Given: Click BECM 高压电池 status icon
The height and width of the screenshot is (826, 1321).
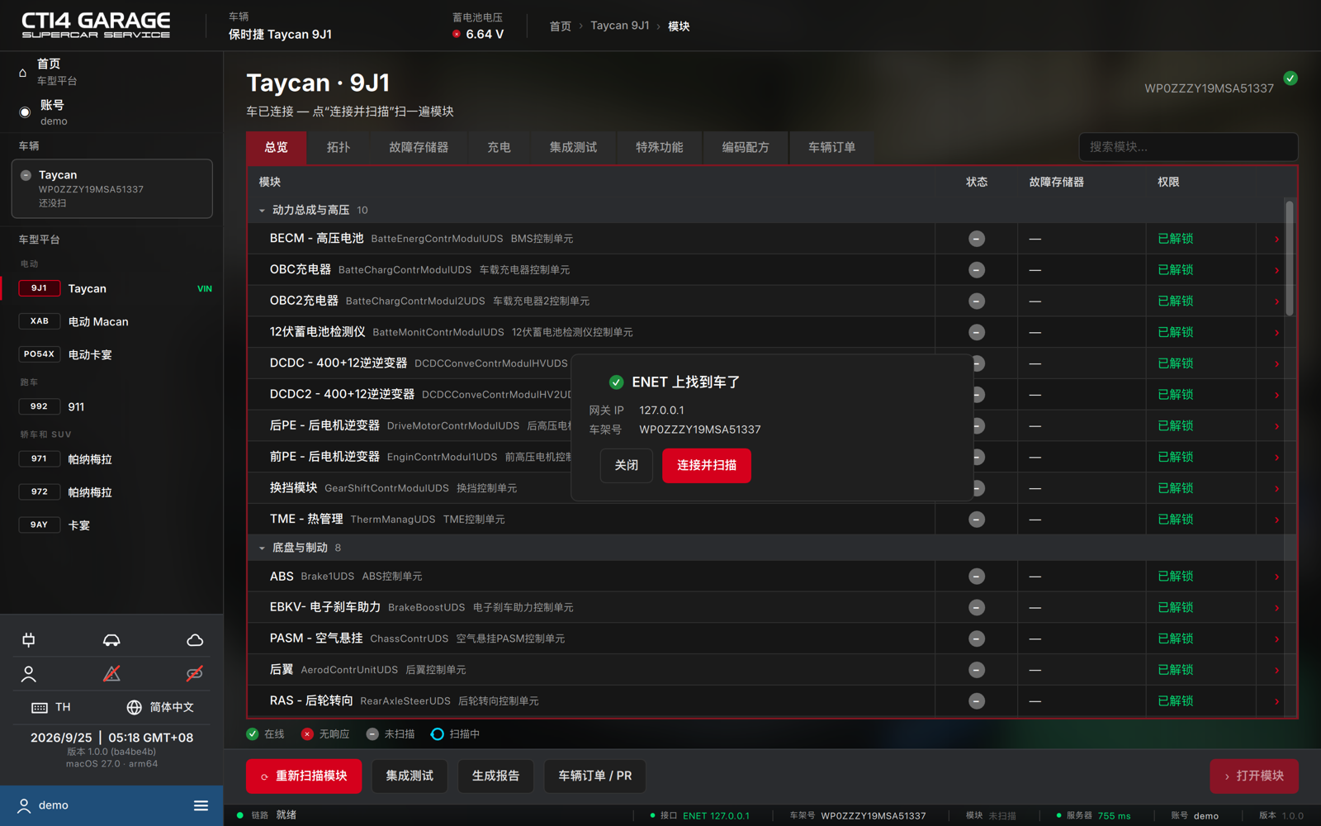Looking at the screenshot, I should coord(977,239).
